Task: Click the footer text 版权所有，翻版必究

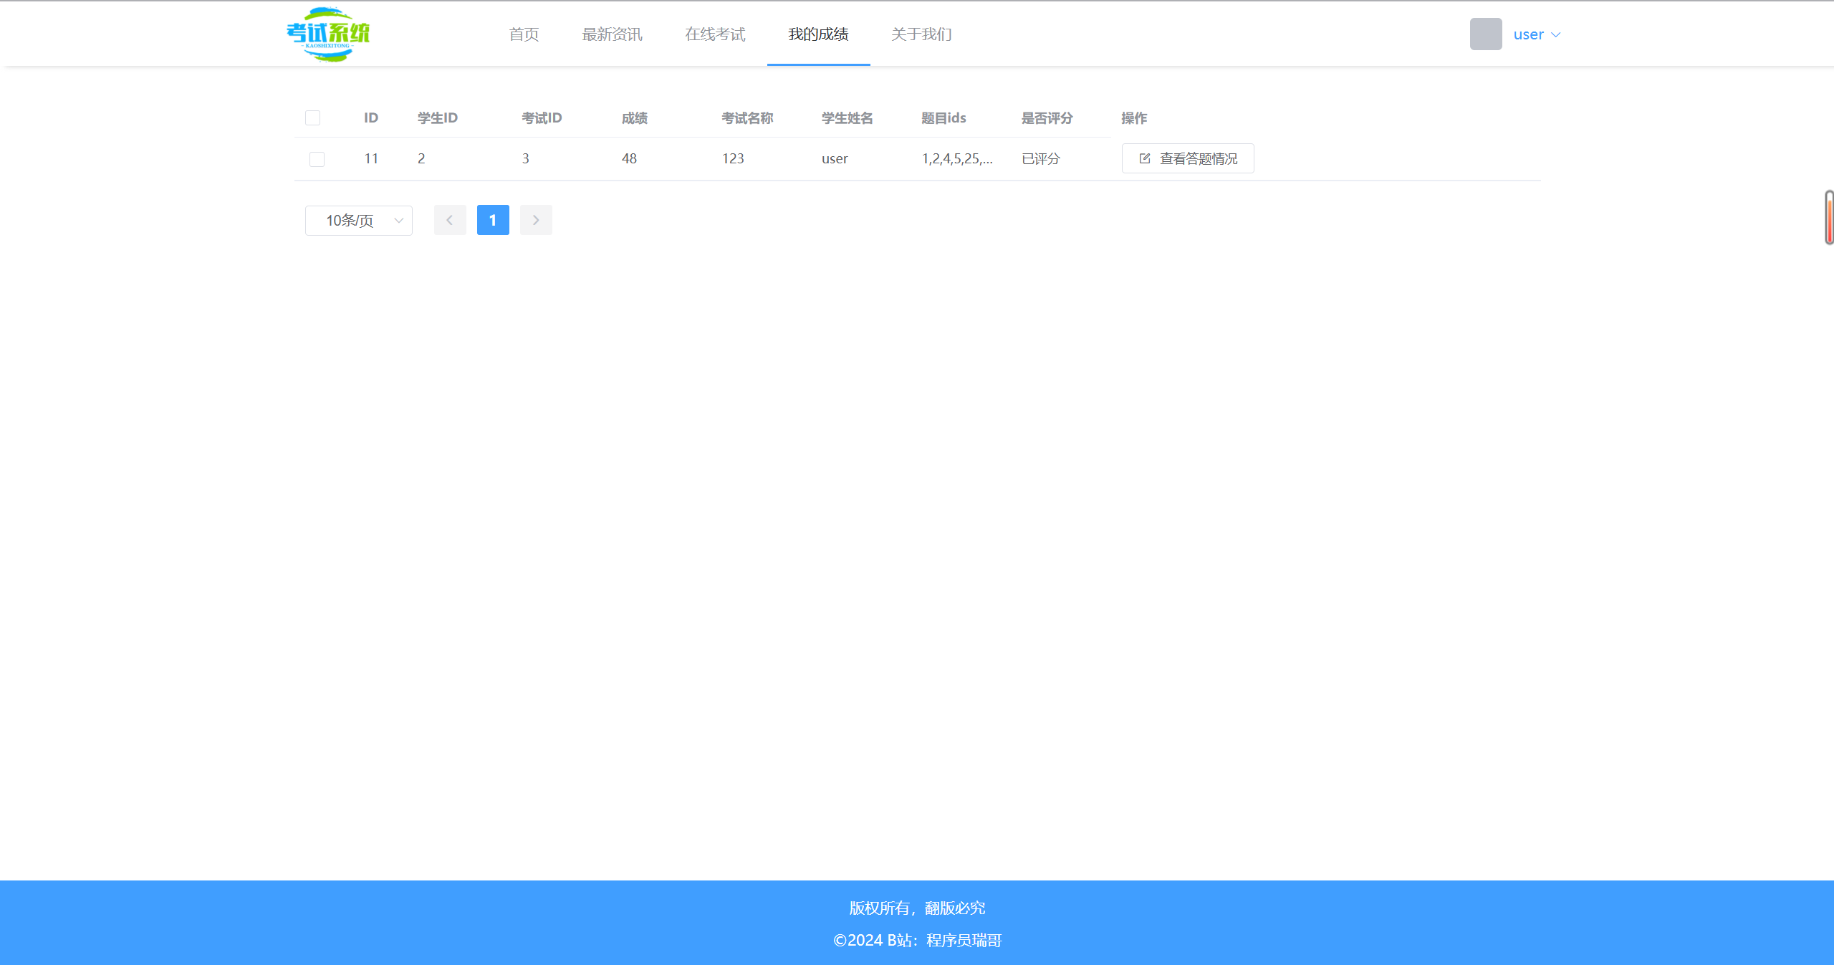Action: 917,908
